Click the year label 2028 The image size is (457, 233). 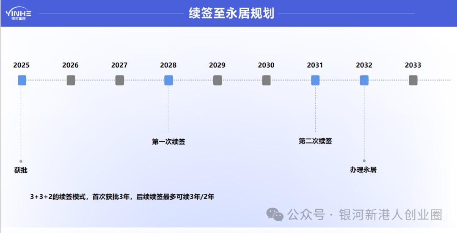point(168,65)
